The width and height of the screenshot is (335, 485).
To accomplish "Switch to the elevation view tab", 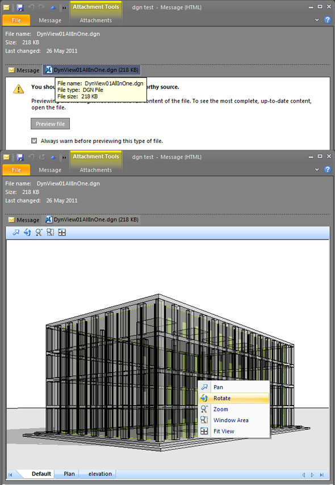I will [x=100, y=474].
